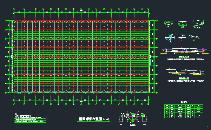Click the first channel section detail upper right
The height and width of the screenshot is (130, 211).
[169, 24]
